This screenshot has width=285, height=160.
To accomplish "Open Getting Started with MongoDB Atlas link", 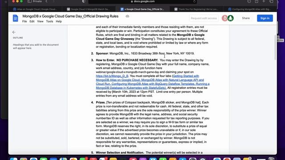I will pyautogui.click(x=186, y=76).
